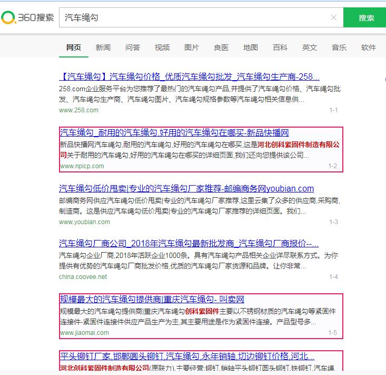Viewport: 386px width, 375px height.
Task: Open the 软件 tab
Action: coord(369,47)
